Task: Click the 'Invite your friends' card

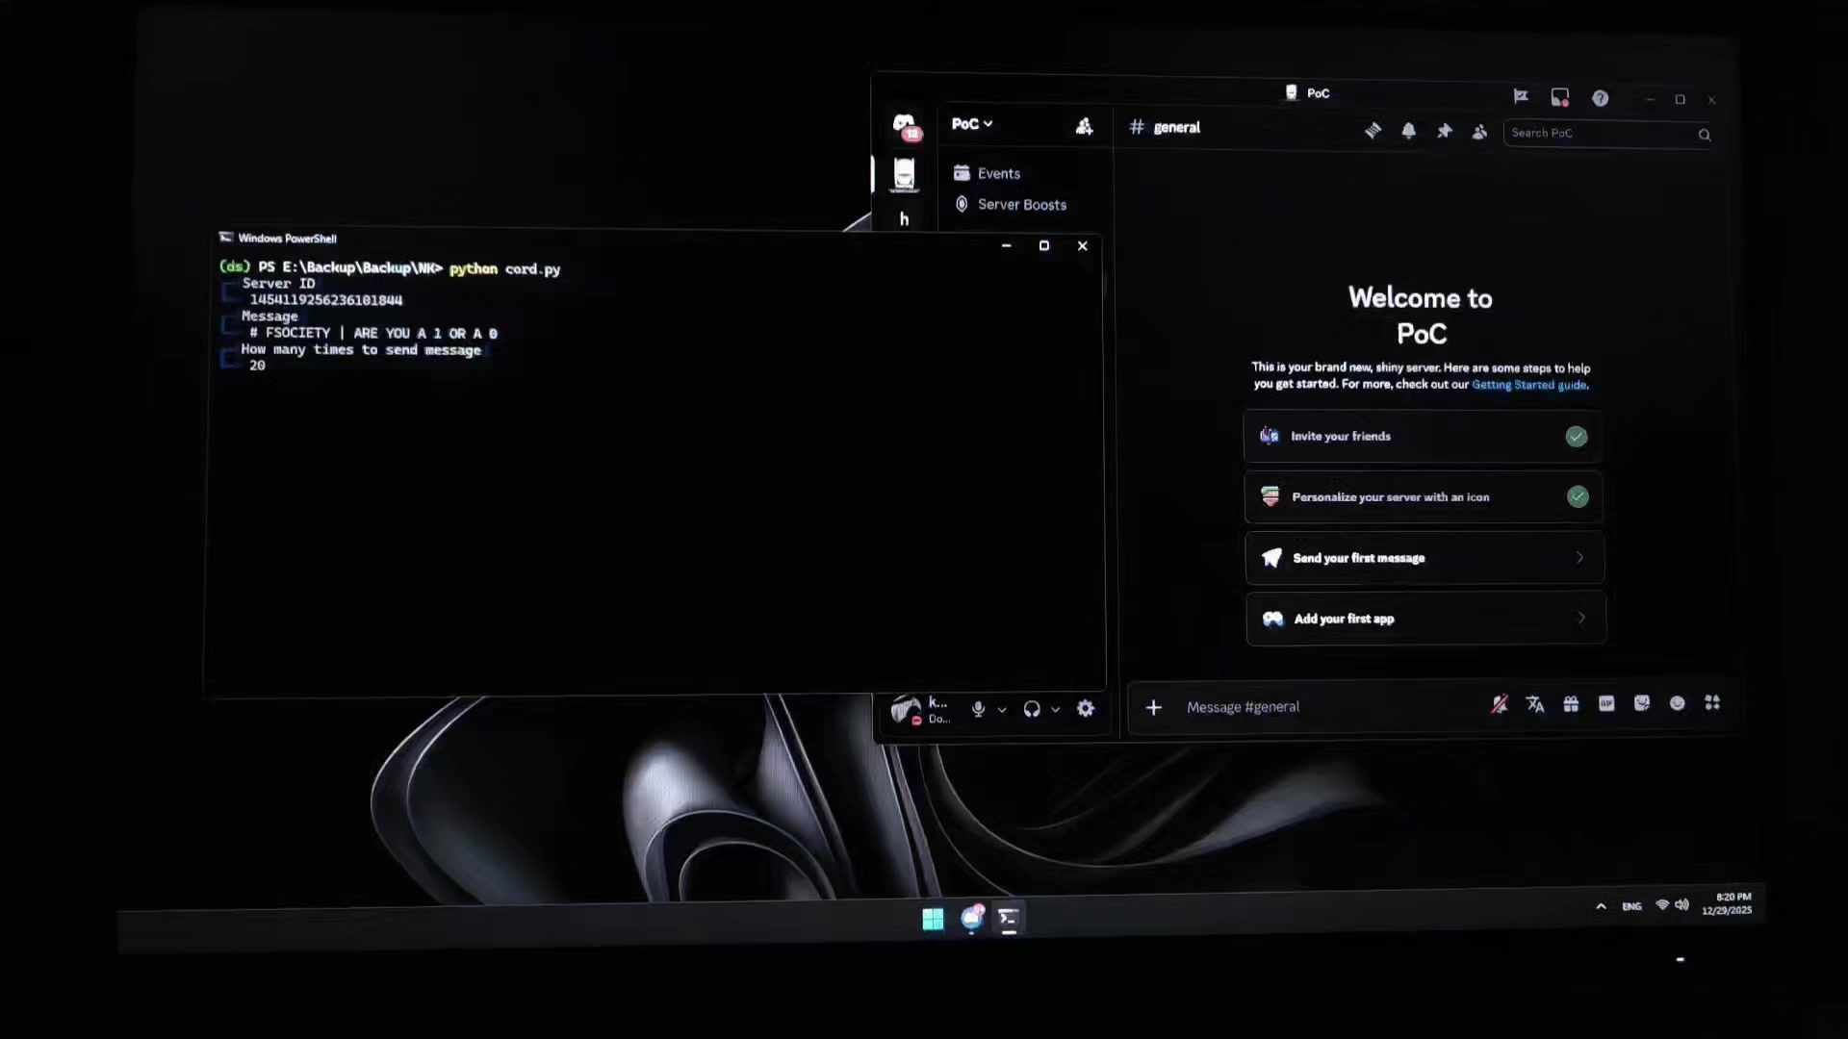Action: pyautogui.click(x=1423, y=437)
